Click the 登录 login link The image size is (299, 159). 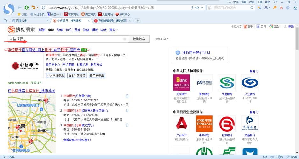tap(291, 27)
